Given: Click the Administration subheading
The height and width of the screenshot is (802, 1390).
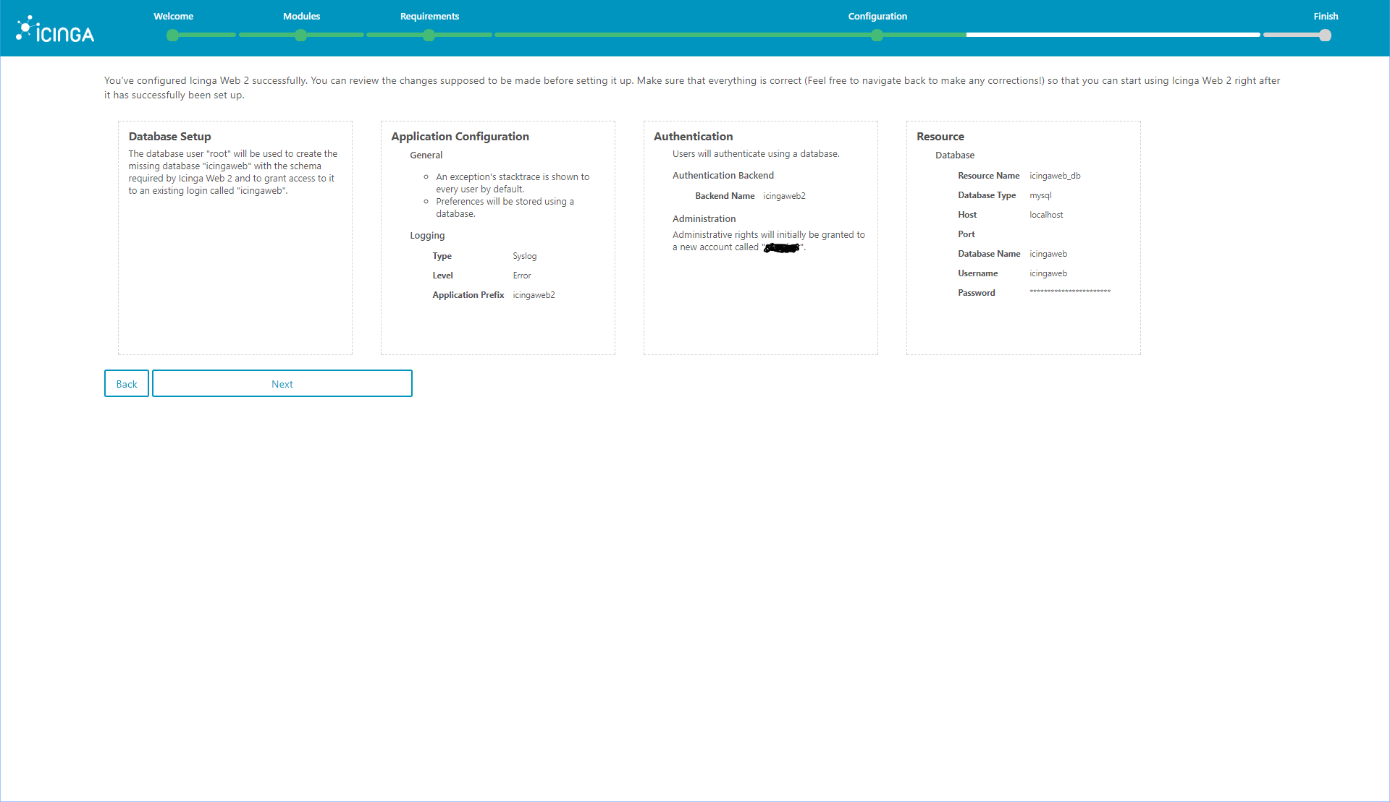Looking at the screenshot, I should 704,218.
